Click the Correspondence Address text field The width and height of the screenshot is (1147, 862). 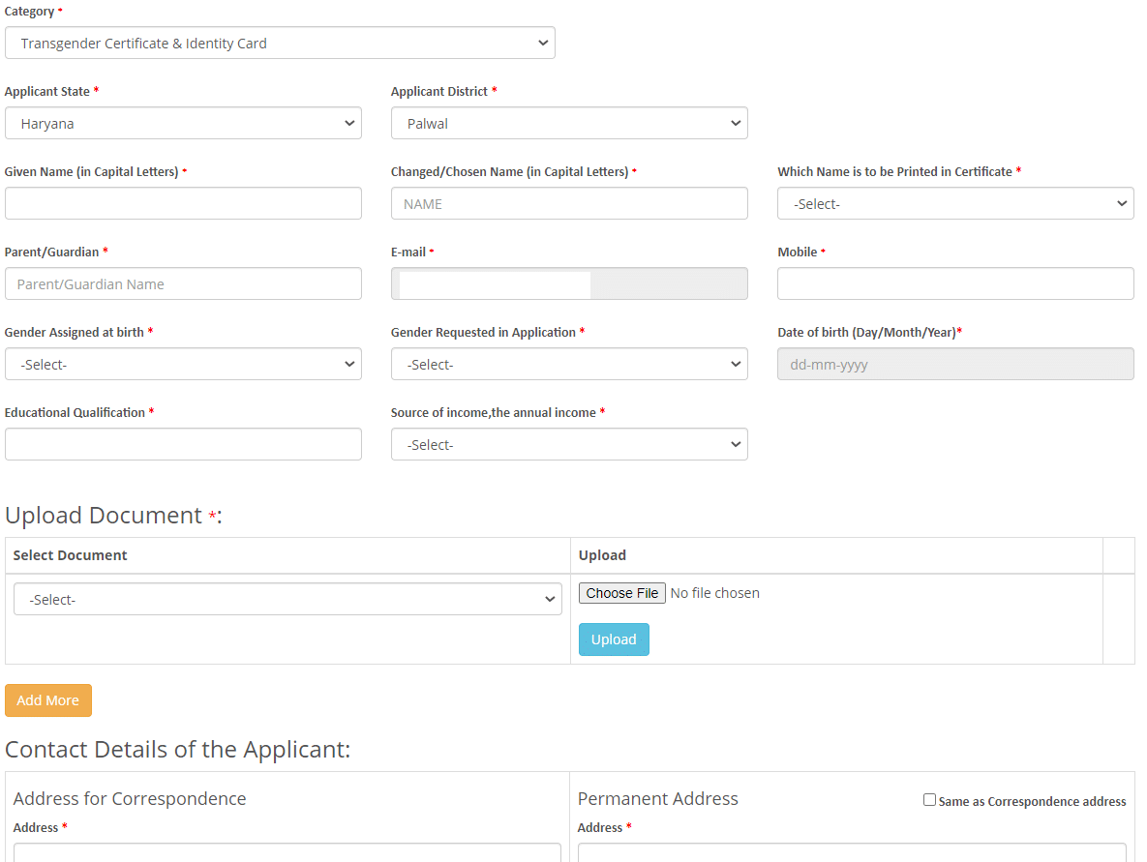[x=287, y=852]
